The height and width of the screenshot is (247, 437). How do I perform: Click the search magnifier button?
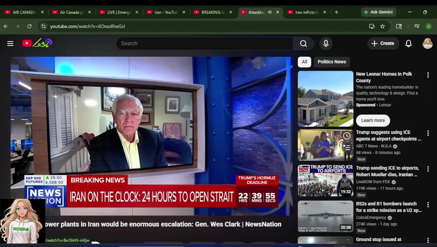[303, 43]
